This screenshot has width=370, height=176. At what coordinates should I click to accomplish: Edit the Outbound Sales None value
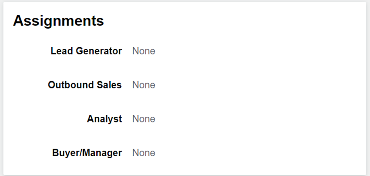(144, 85)
